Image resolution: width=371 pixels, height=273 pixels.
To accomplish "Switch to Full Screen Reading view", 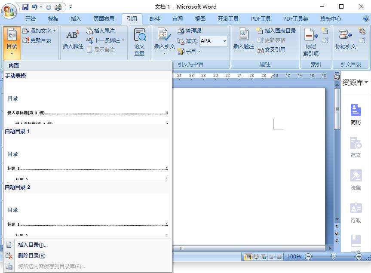I will (256, 257).
